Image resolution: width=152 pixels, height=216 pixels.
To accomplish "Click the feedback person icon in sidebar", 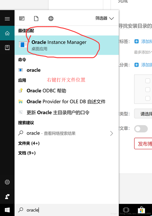I will click(7, 197).
